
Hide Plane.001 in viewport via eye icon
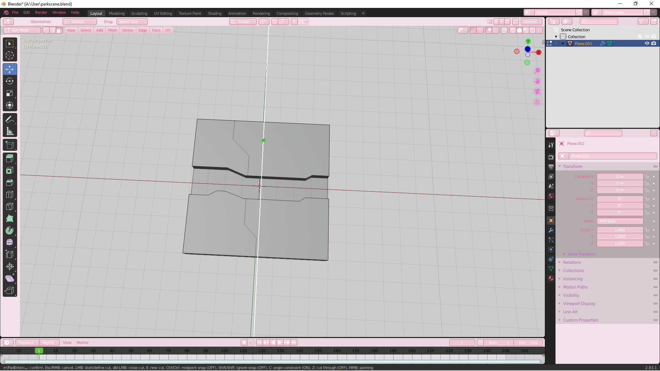647,43
